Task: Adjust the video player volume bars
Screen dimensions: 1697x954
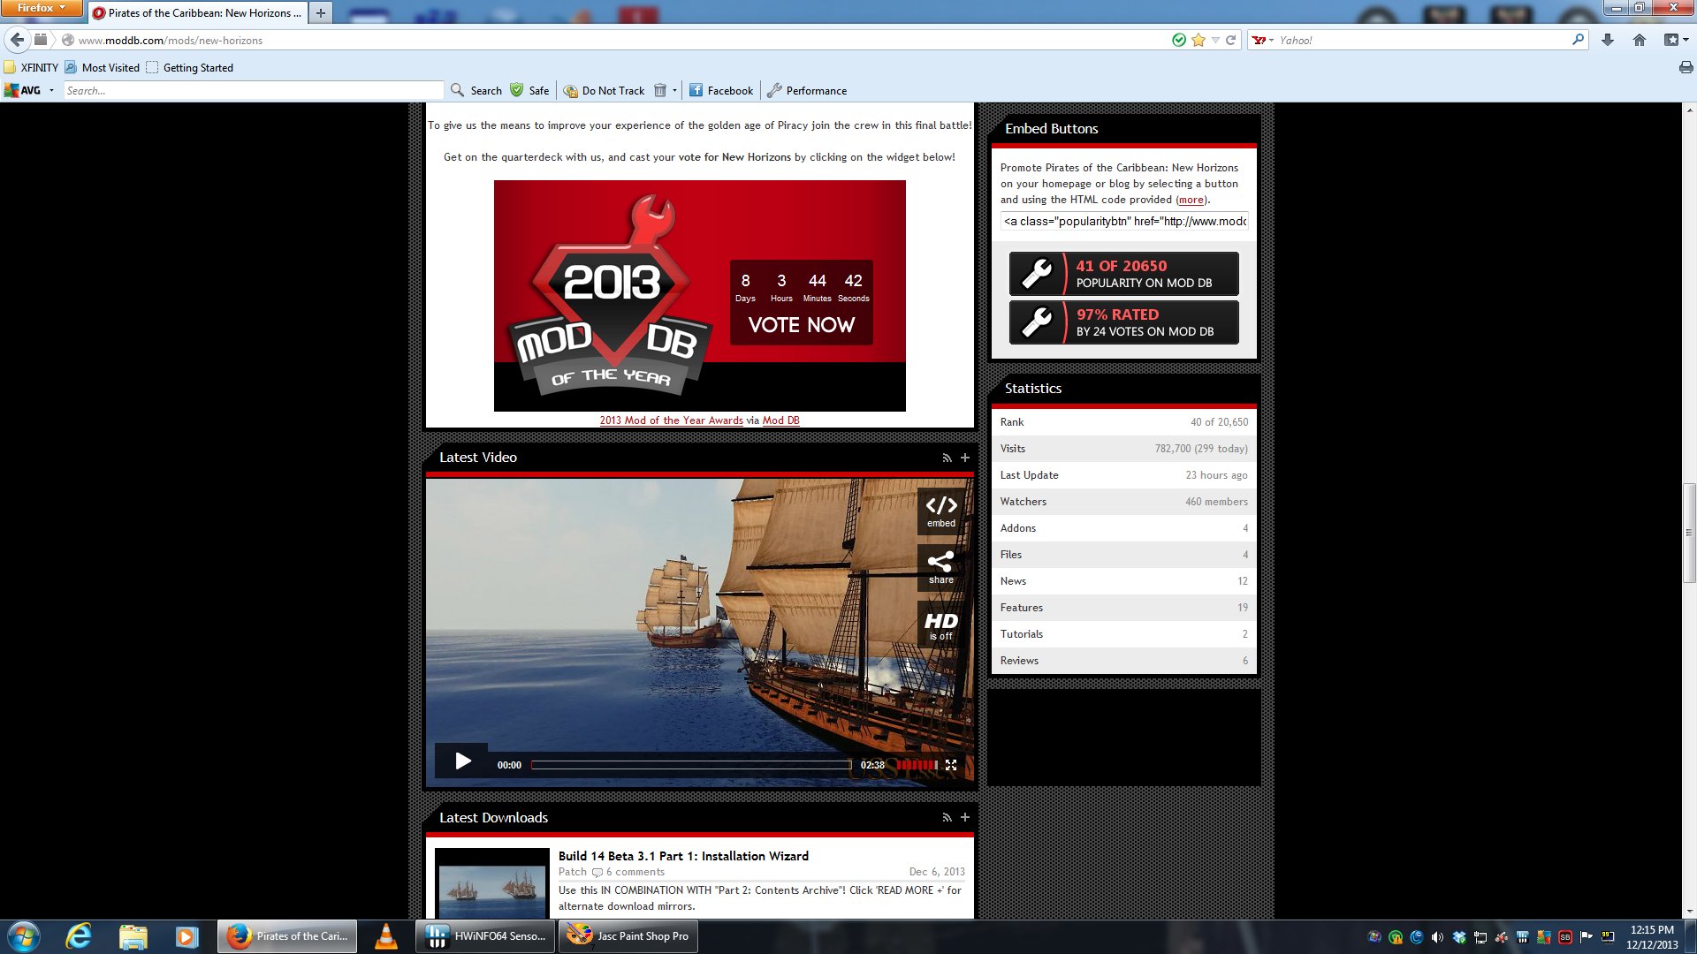Action: click(916, 765)
